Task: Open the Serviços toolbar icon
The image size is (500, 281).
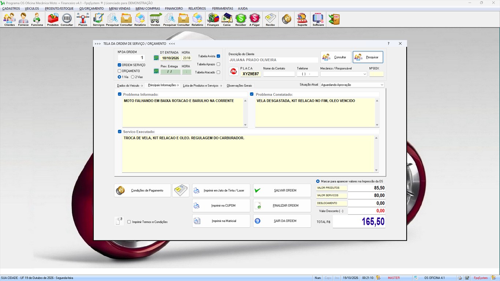Action: 98,19
